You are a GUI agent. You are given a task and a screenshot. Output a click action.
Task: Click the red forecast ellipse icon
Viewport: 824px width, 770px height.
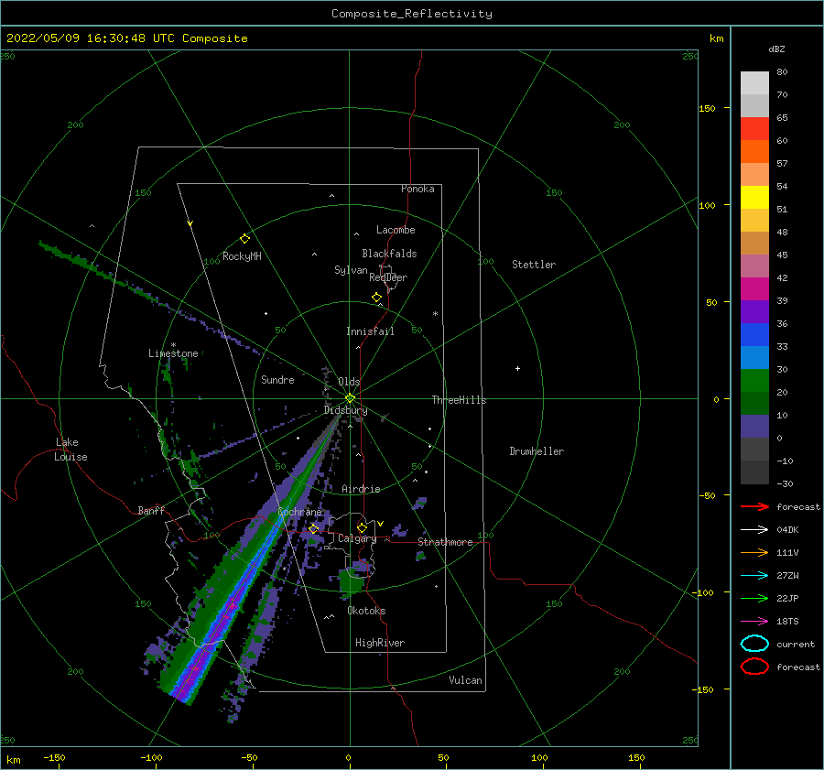click(x=754, y=667)
